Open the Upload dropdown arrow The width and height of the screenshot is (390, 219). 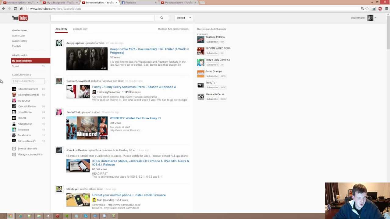[190, 18]
